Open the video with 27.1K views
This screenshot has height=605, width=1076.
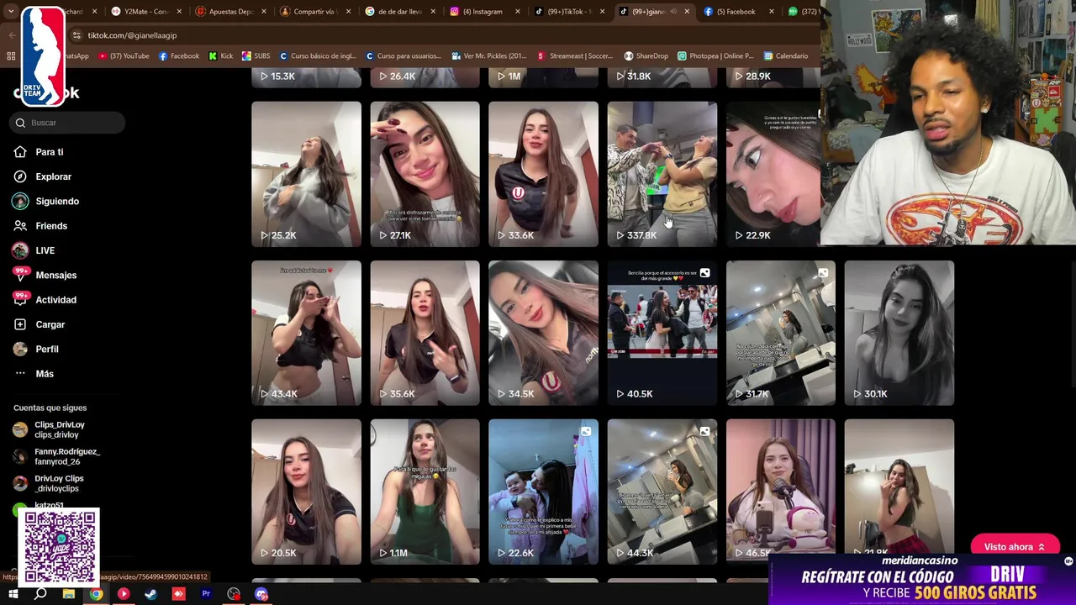tap(425, 174)
